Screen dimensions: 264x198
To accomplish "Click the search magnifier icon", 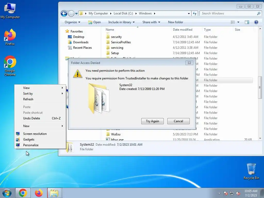I will pos(259,13).
